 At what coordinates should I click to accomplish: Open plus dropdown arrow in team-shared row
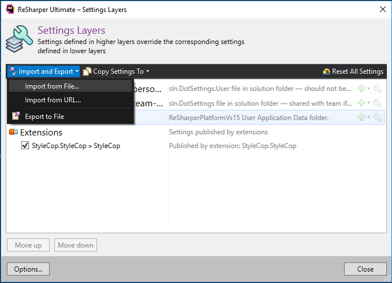(369, 103)
